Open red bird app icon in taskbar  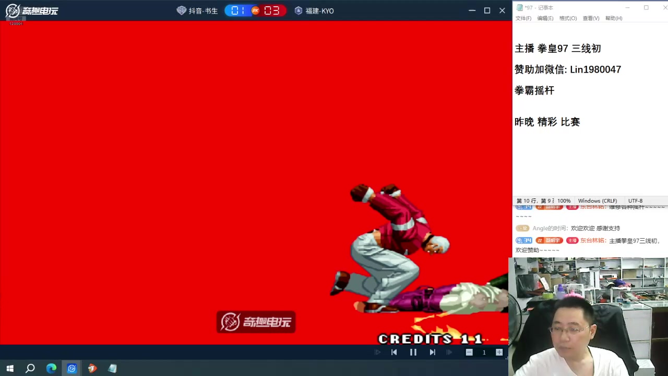(x=92, y=368)
